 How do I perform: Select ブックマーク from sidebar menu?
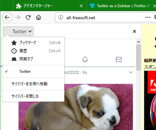33,43
